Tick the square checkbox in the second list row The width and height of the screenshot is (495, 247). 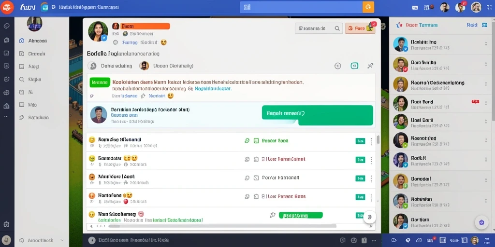click(256, 159)
